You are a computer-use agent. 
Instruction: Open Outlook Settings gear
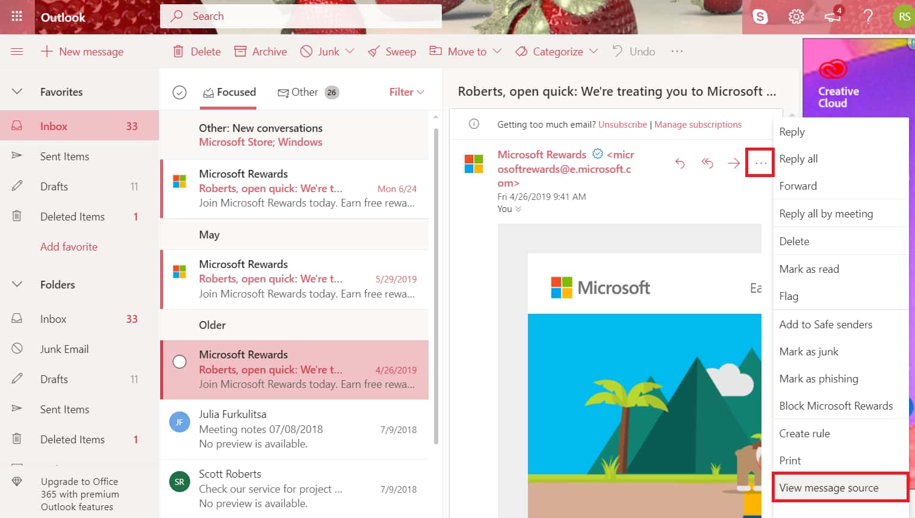pyautogui.click(x=796, y=16)
